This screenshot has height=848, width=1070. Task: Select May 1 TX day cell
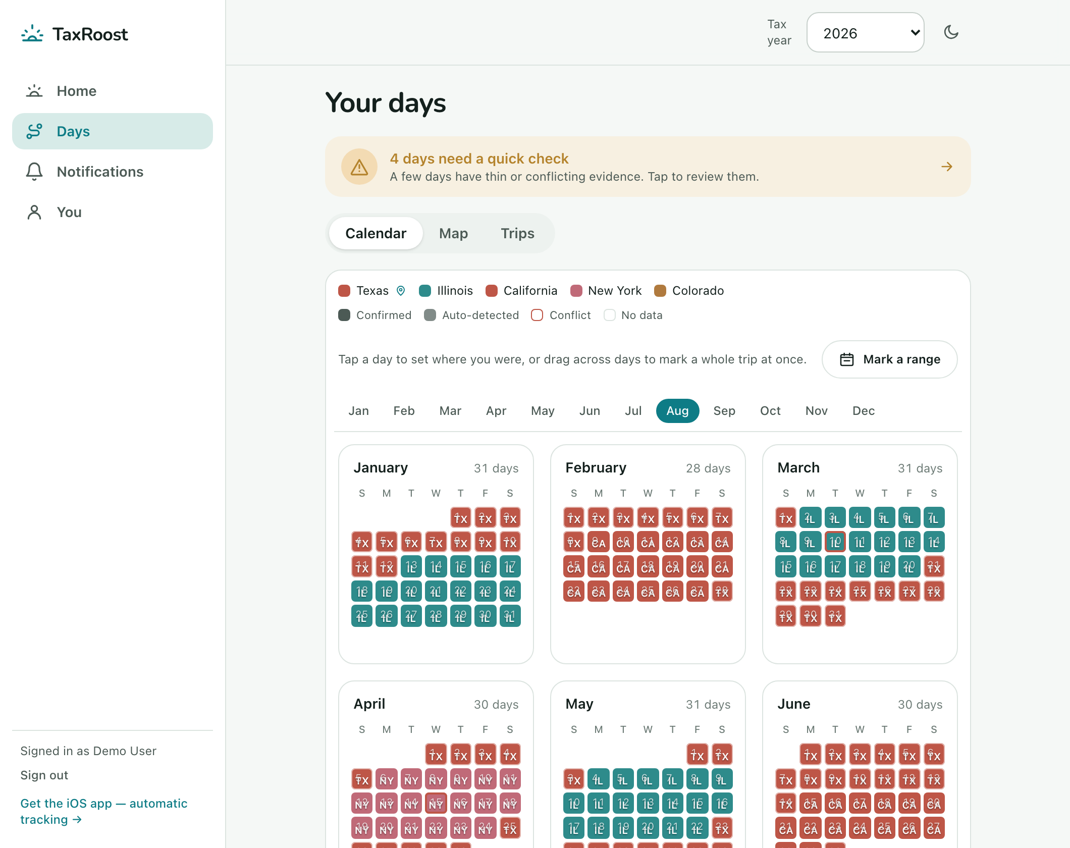698,754
